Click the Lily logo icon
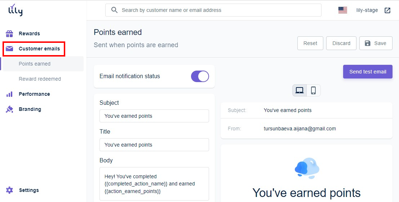This screenshot has width=399, height=202. coord(15,10)
